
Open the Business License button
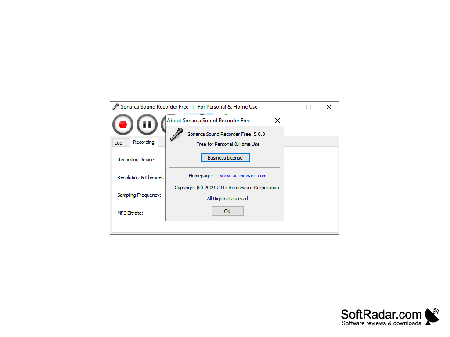(x=225, y=158)
